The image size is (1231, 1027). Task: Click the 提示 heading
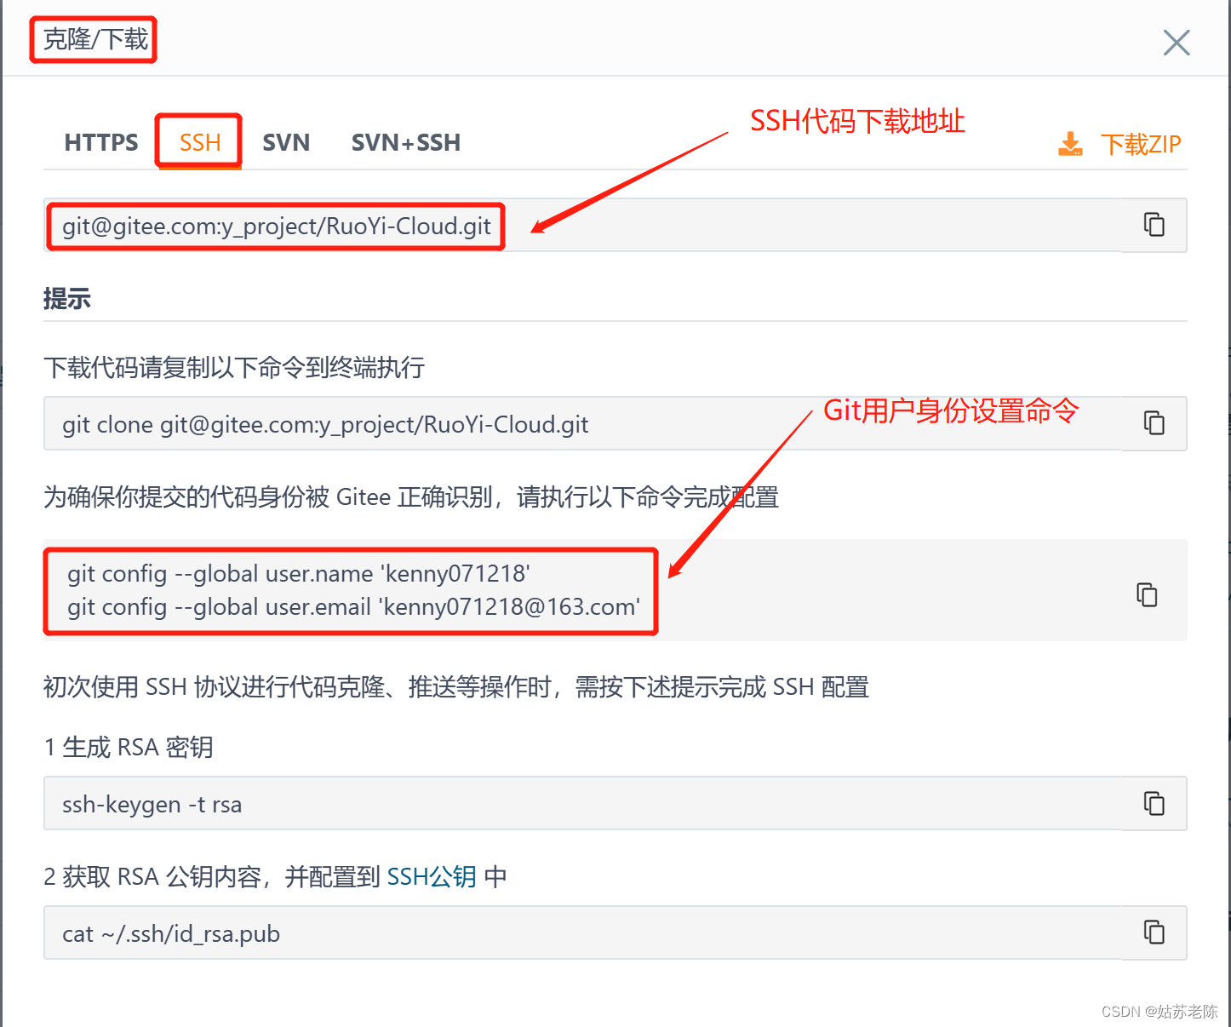click(x=67, y=299)
